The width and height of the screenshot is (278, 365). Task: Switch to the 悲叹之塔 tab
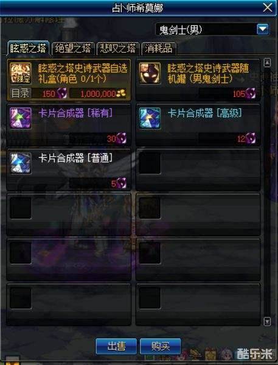tap(118, 49)
